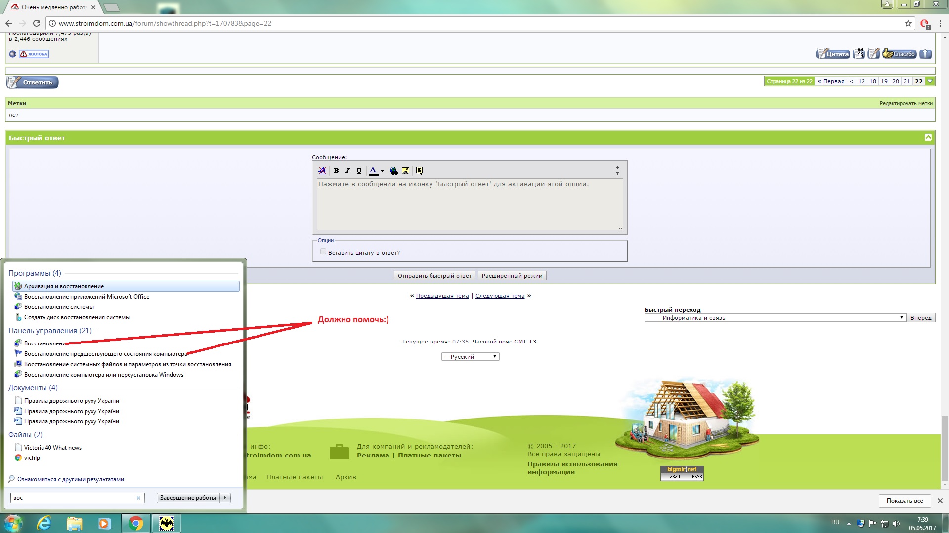Click the Цитата quote button
The height and width of the screenshot is (533, 949).
833,54
